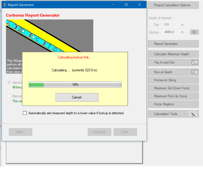
Task: Click the 16% progress bar
Action: point(75,84)
